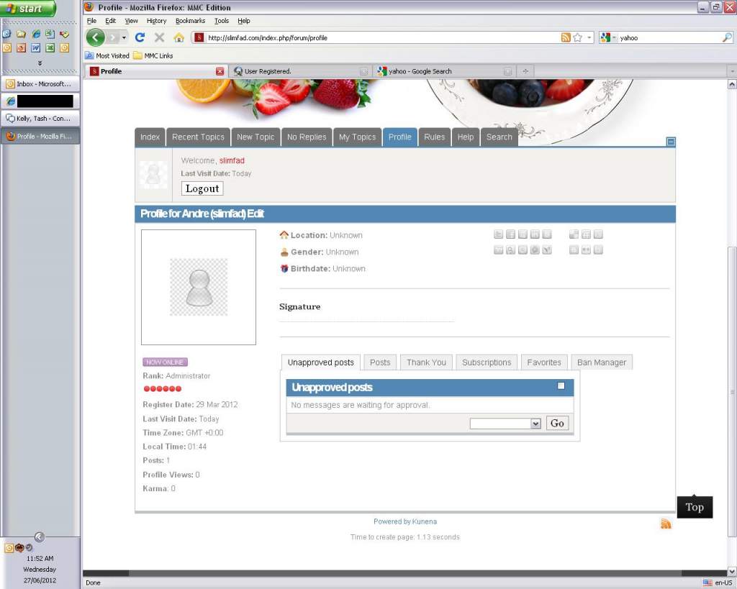Close the Profile browser tab
Viewport: 737px width, 589px height.
(x=220, y=71)
